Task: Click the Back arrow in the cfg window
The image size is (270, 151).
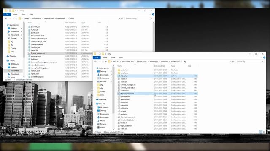Action: [x=95, y=62]
